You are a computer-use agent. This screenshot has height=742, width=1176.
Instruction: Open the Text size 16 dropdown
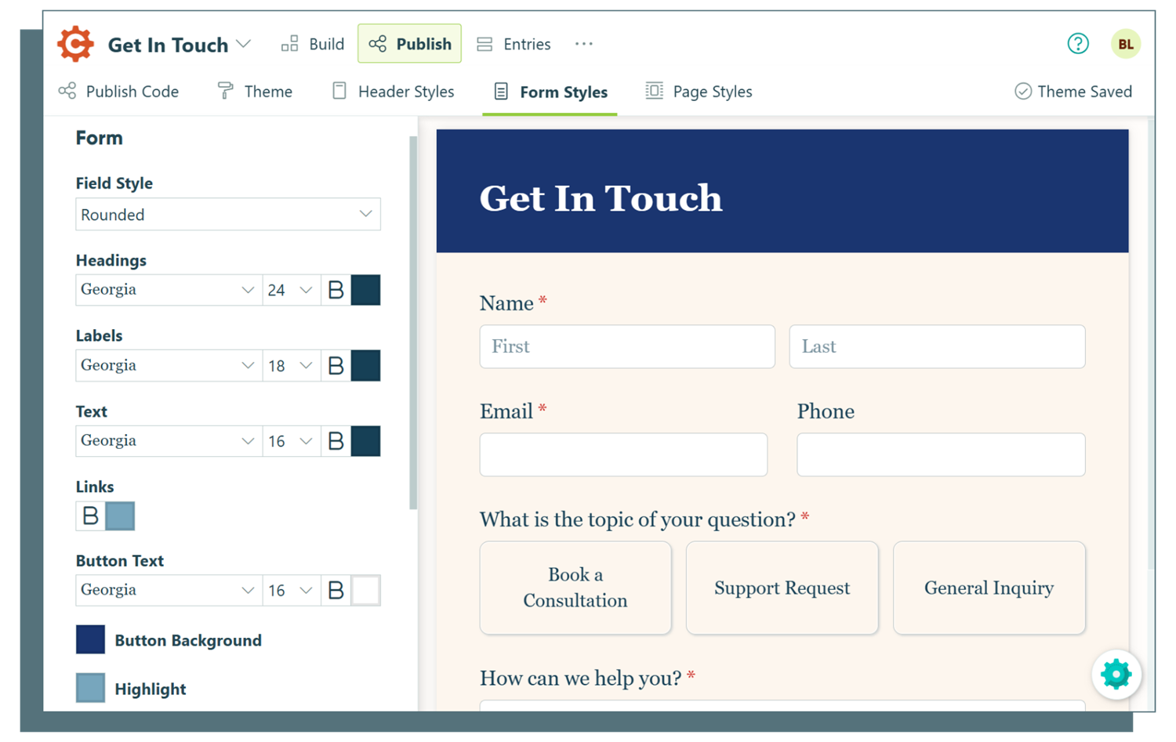point(291,441)
